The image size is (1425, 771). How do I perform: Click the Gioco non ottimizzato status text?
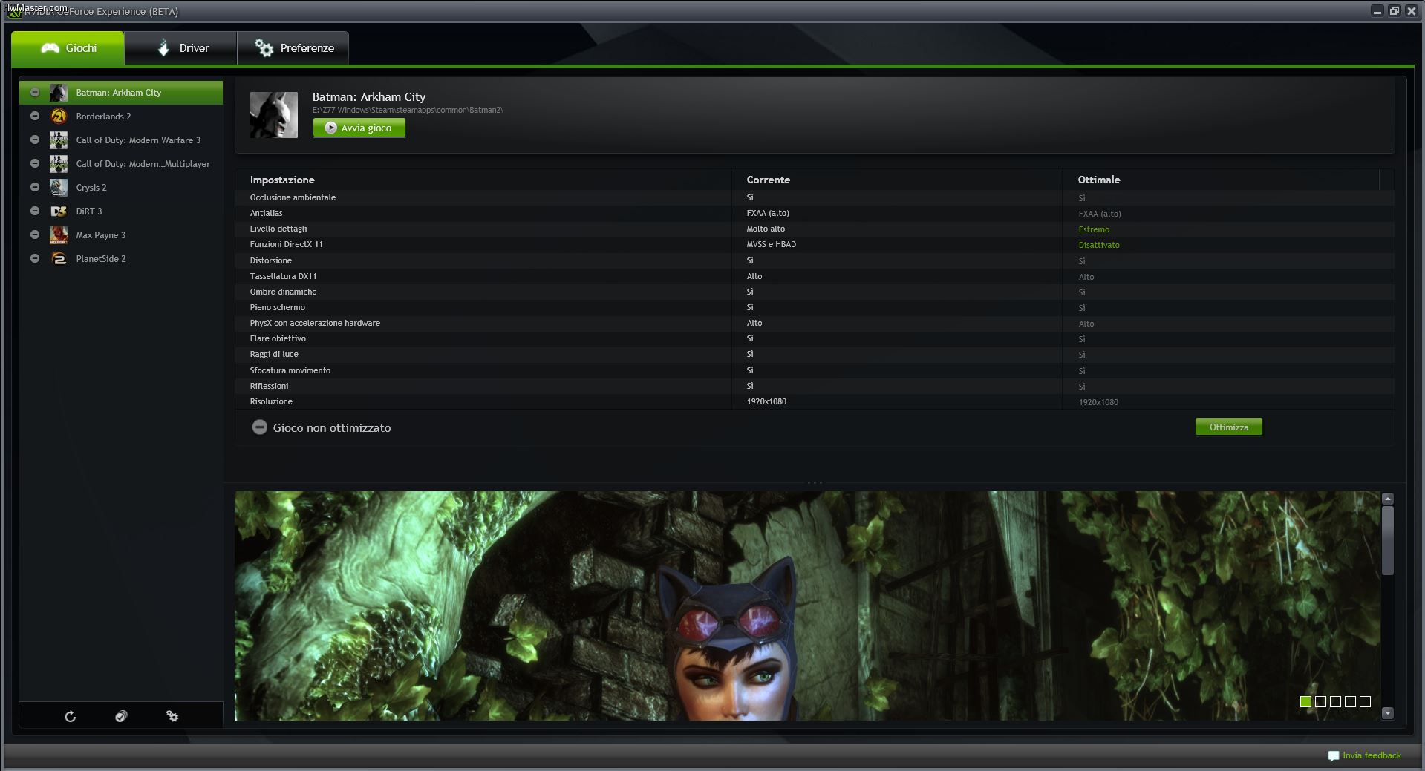pos(332,428)
